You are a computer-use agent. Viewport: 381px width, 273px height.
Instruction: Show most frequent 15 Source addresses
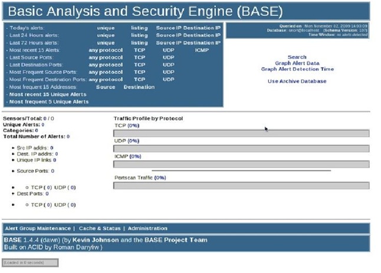click(106, 87)
